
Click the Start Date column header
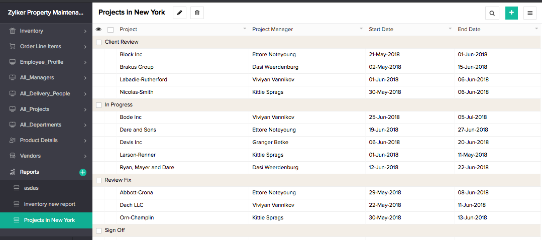pos(381,30)
